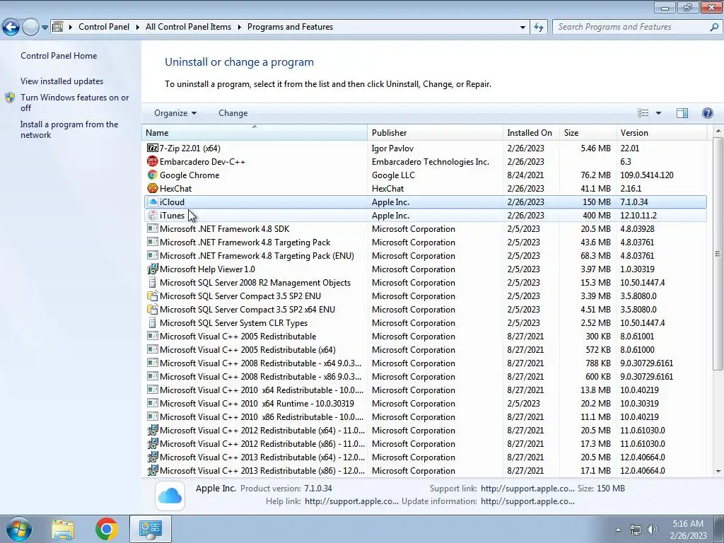Expand the address bar history dropdown
Image resolution: width=724 pixels, height=543 pixels.
[x=522, y=28]
